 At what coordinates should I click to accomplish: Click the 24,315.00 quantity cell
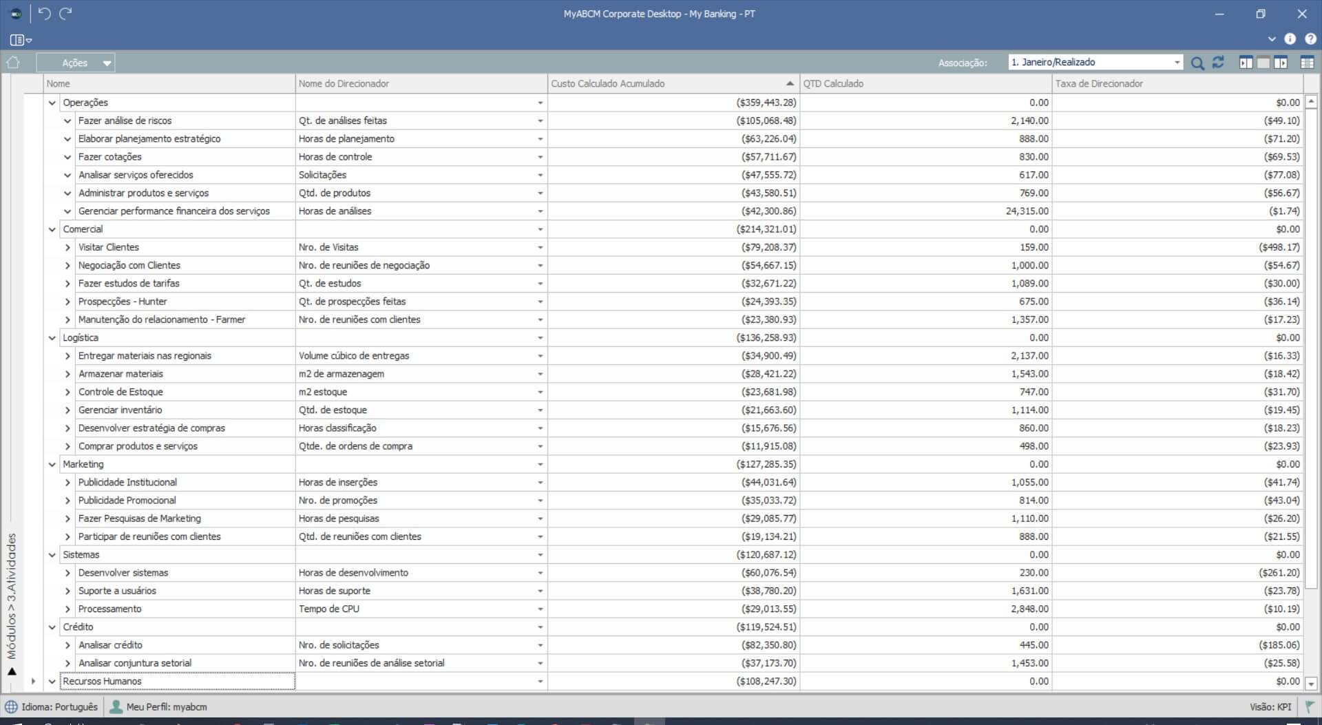pyautogui.click(x=926, y=211)
